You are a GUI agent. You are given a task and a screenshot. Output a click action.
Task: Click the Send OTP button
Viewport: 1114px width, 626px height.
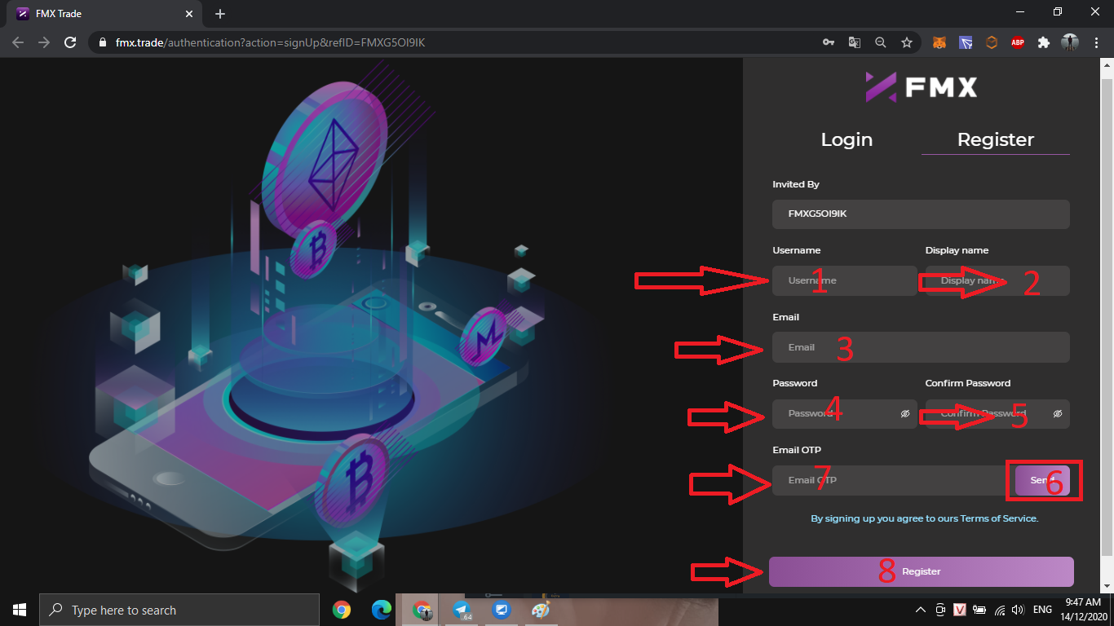point(1042,480)
